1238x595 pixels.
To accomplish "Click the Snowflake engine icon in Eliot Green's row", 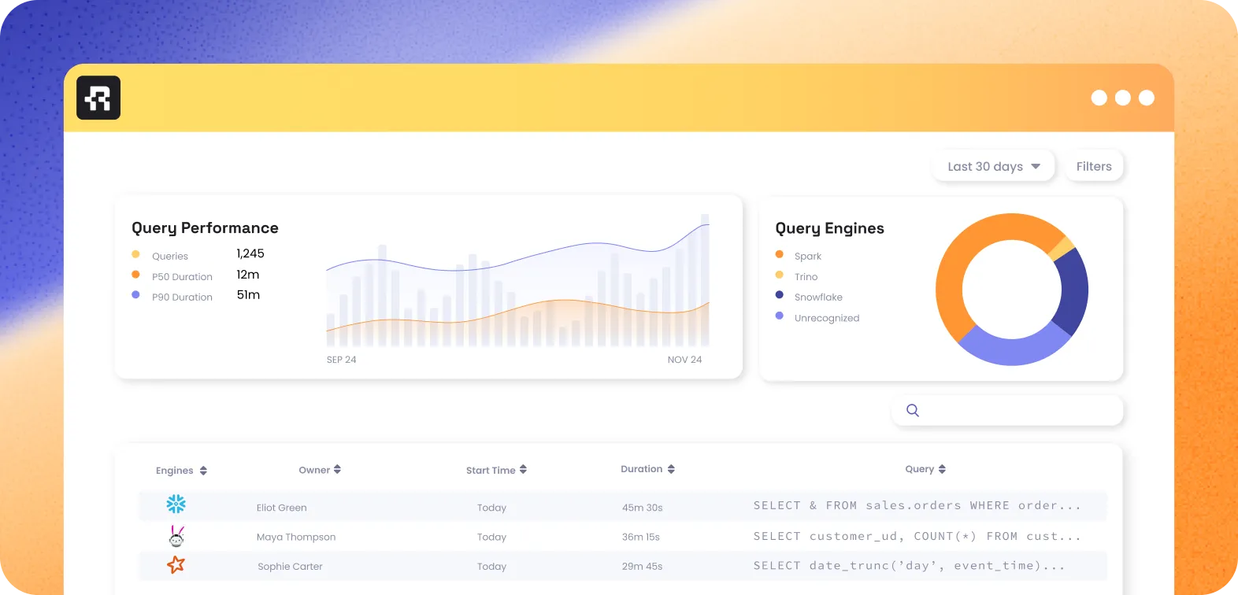I will click(x=176, y=504).
